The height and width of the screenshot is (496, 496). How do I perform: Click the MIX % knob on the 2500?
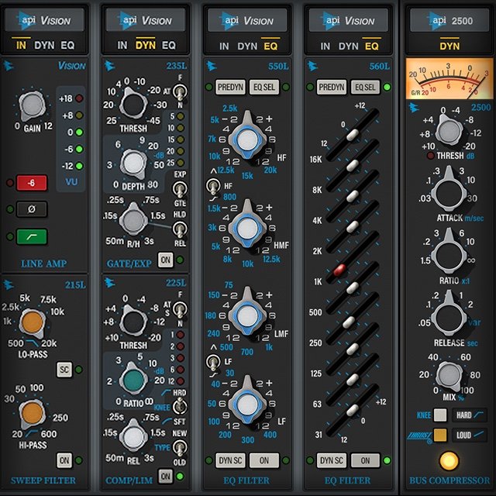449,375
